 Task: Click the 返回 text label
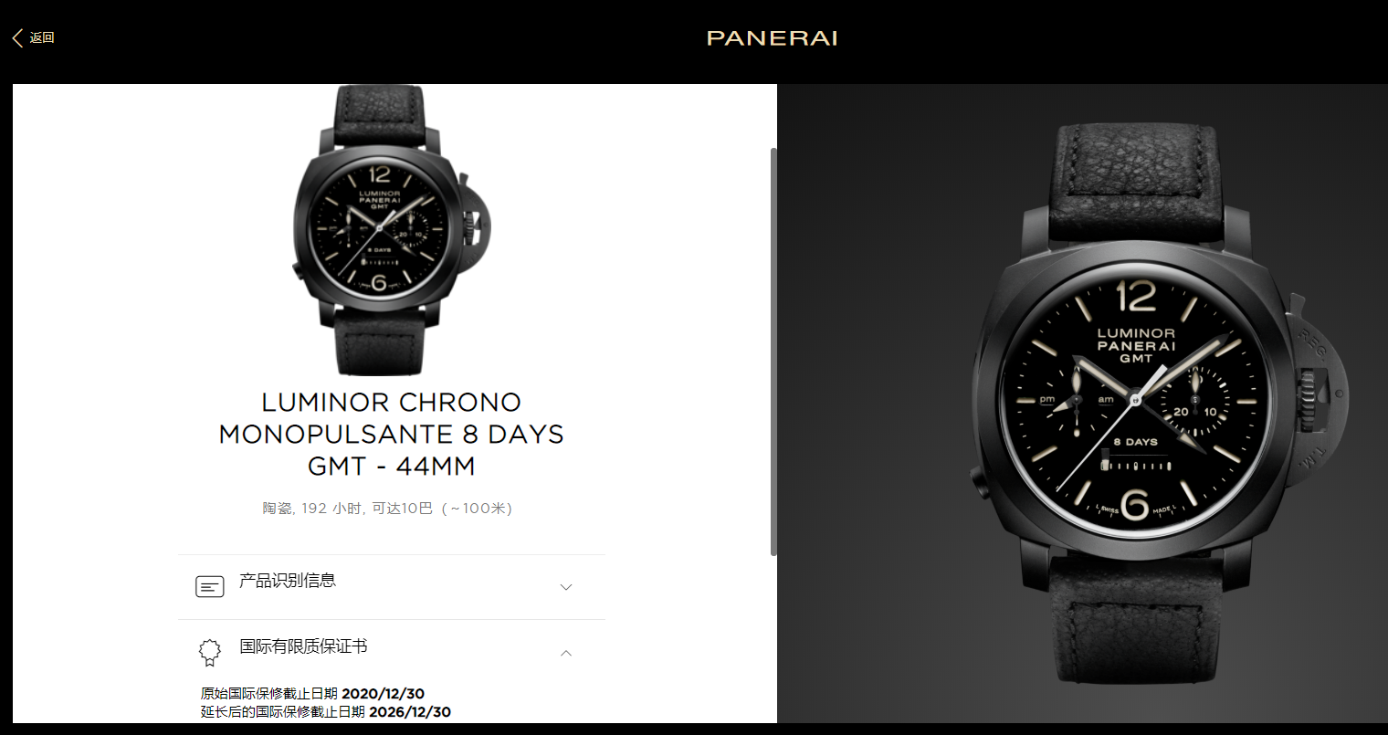tap(42, 37)
